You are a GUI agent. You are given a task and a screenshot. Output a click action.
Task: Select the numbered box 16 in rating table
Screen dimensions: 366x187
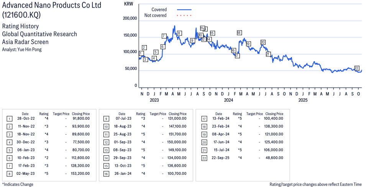pyautogui.click(x=106, y=174)
